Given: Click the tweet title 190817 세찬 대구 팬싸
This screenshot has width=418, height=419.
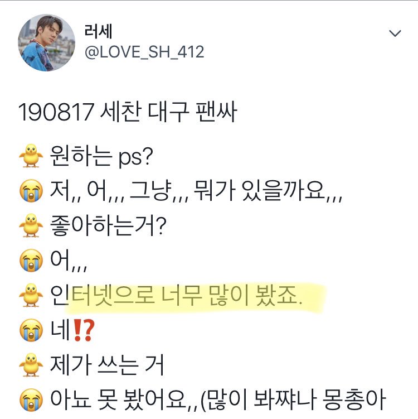Looking at the screenshot, I should coord(128,112).
